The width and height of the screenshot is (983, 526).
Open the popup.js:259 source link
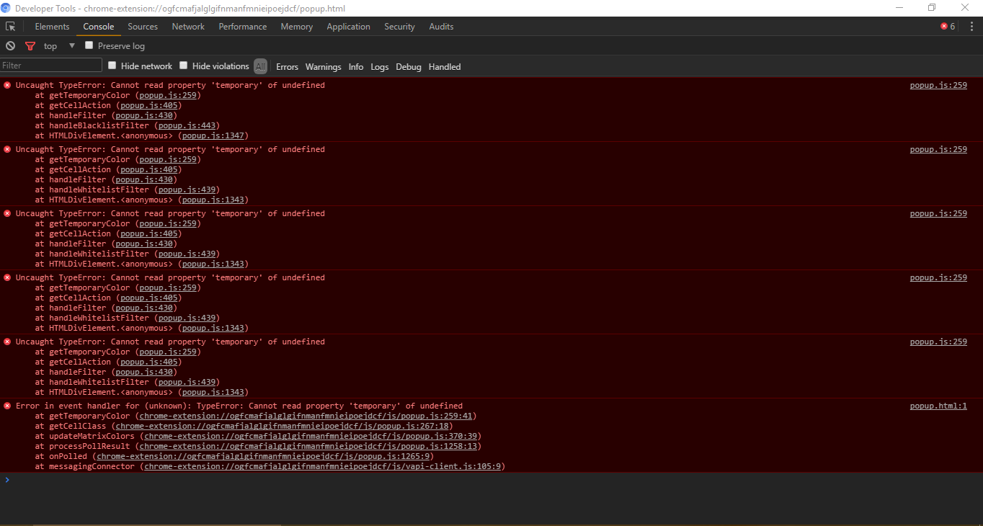click(938, 84)
